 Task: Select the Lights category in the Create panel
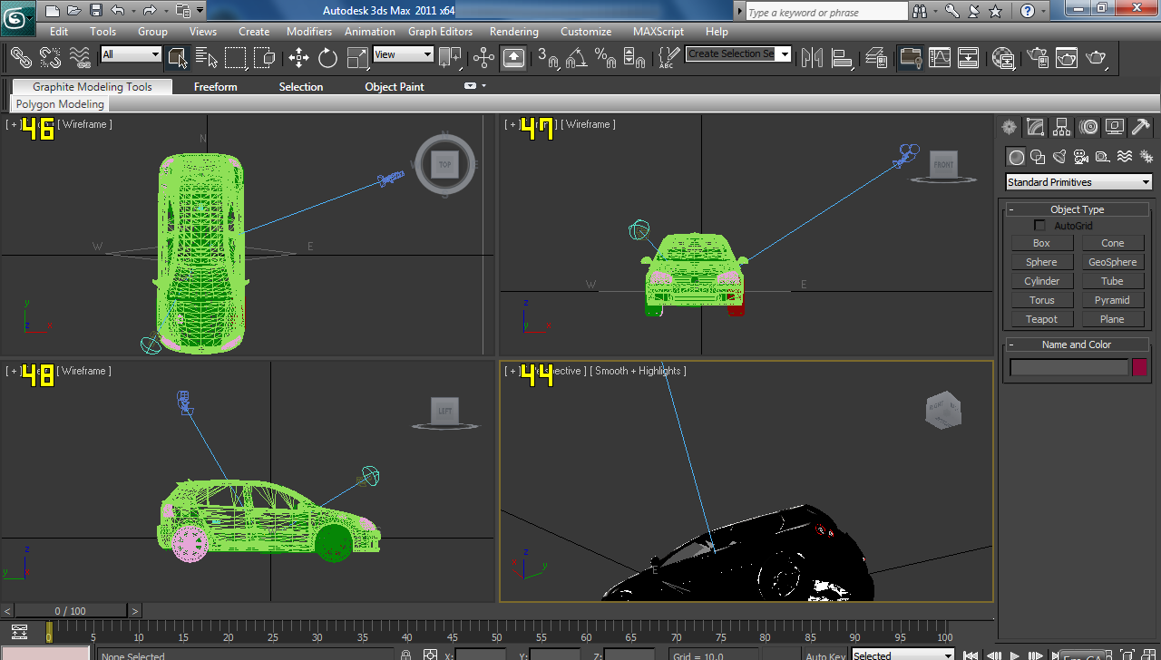[1059, 156]
